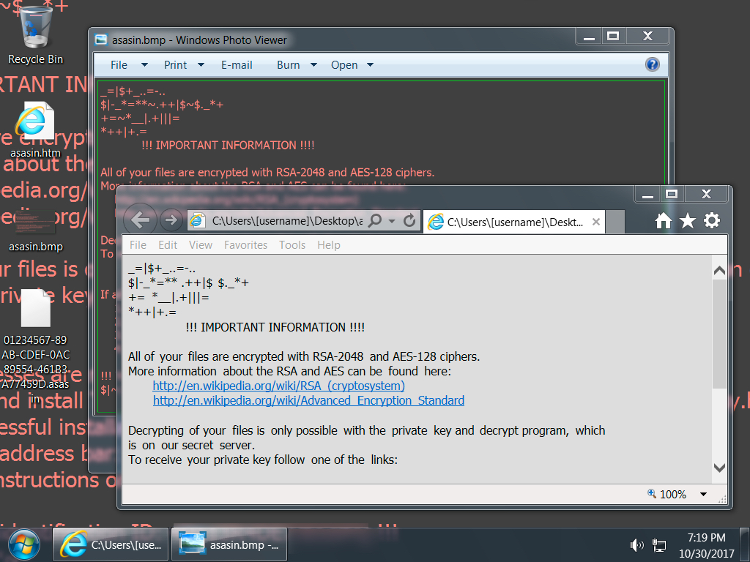Click the 'More information about the RSA' line in browser
This screenshot has width=750, height=562.
pos(289,371)
